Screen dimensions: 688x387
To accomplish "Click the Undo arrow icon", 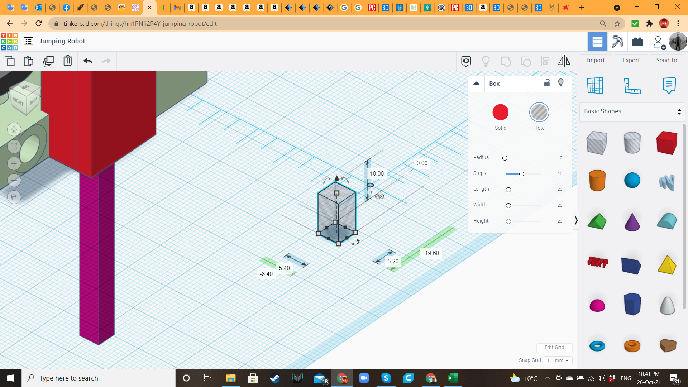I will (87, 61).
